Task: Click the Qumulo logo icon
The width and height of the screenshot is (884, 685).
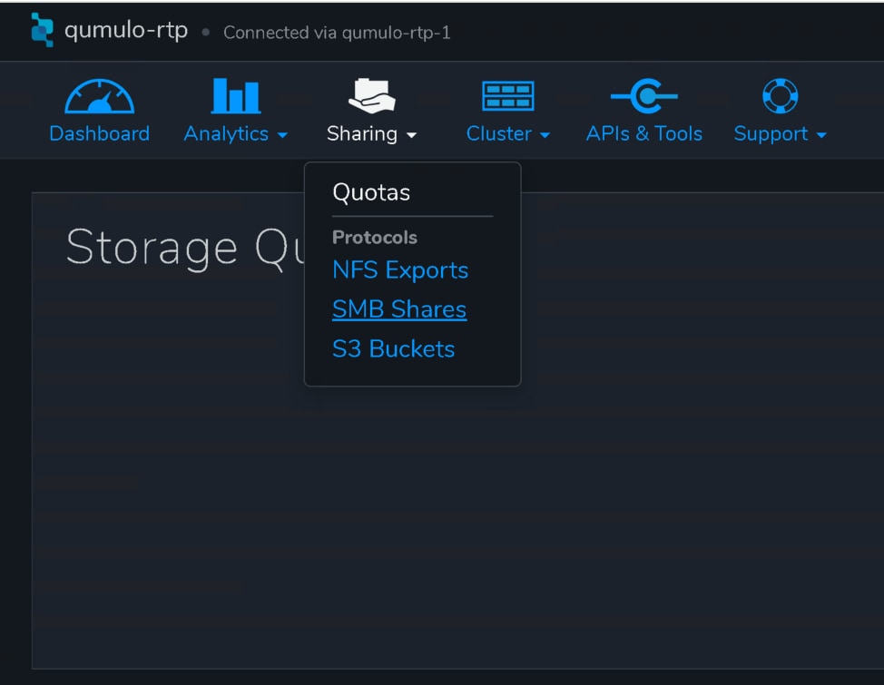Action: 43,30
